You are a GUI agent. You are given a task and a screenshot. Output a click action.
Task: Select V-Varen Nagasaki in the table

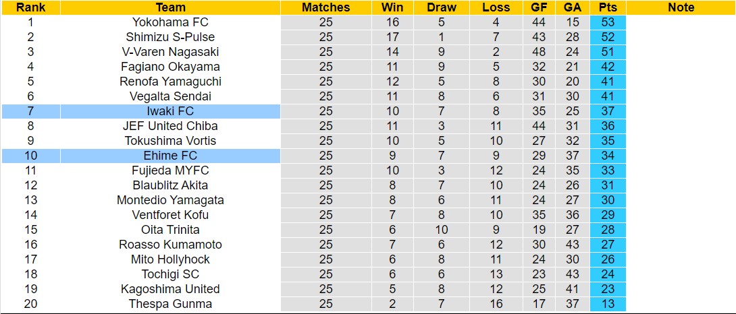[170, 52]
